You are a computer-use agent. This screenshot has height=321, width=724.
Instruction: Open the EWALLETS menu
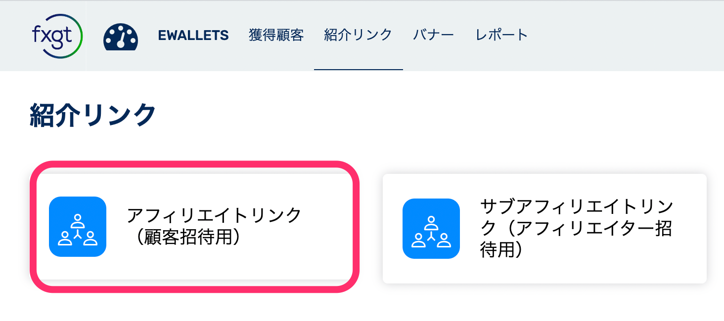click(x=193, y=35)
